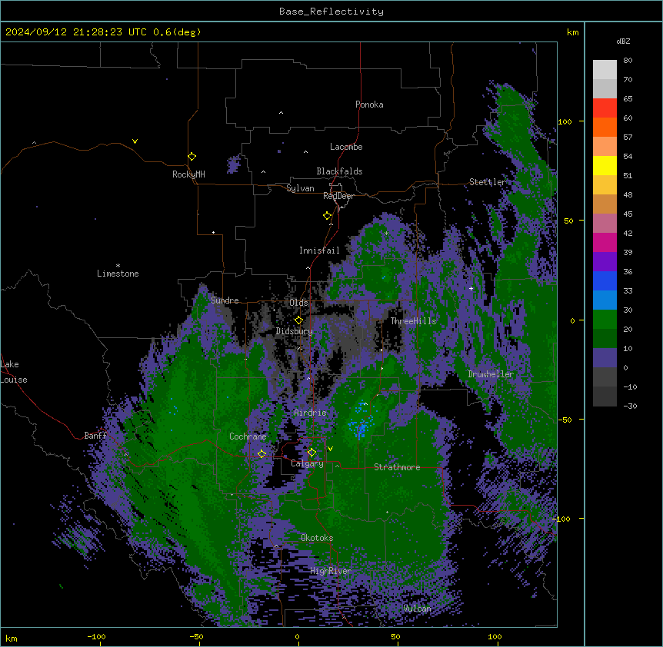Image resolution: width=663 pixels, height=647 pixels.
Task: Pick the orange 57-60 dBZ legend swatch
Action: [605, 127]
